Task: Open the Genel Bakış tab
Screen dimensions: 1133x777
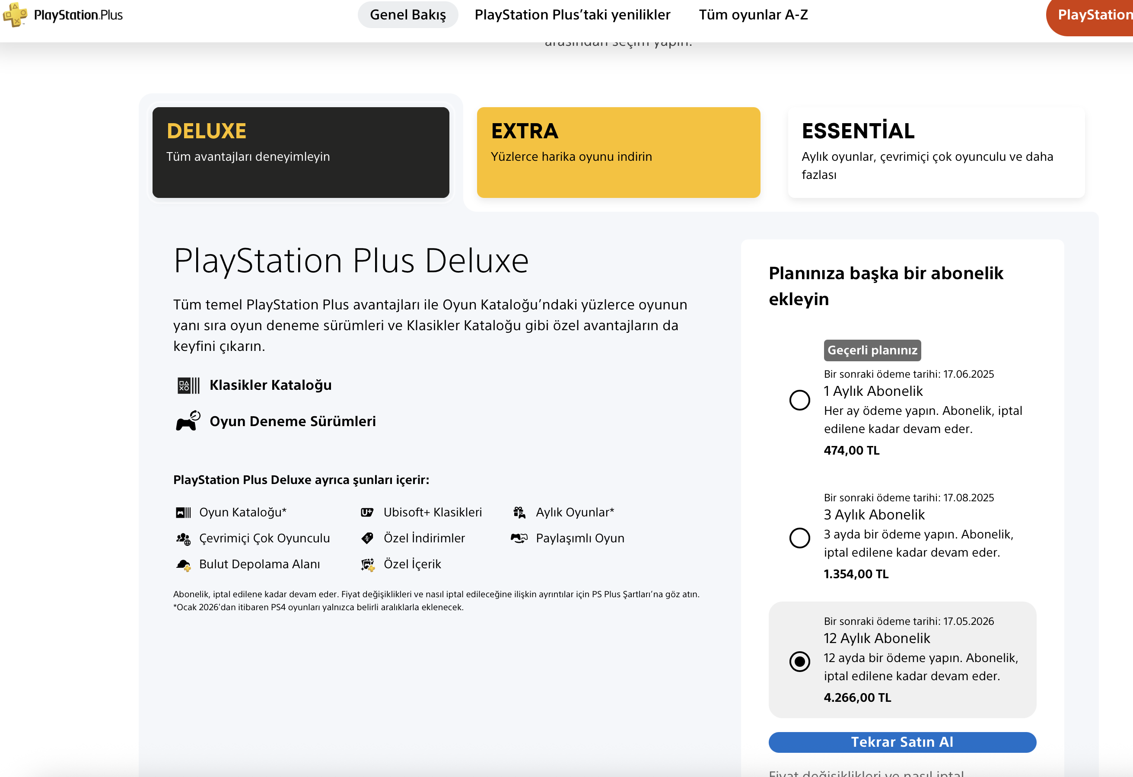Action: click(408, 15)
